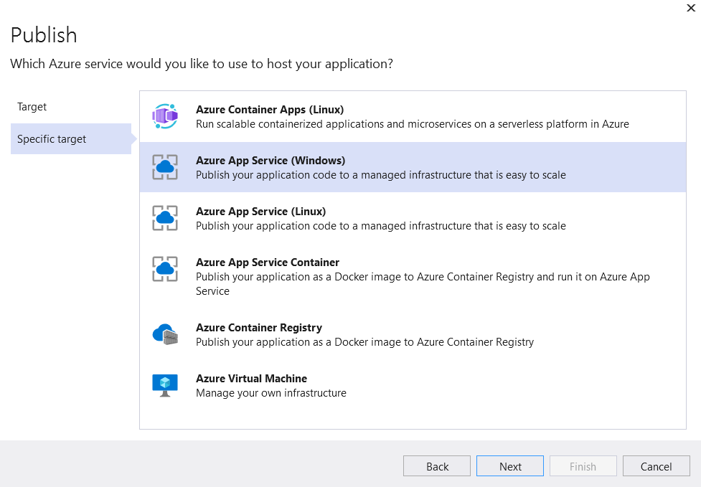Pick Azure App Service Container title
The width and height of the screenshot is (701, 487).
(268, 263)
